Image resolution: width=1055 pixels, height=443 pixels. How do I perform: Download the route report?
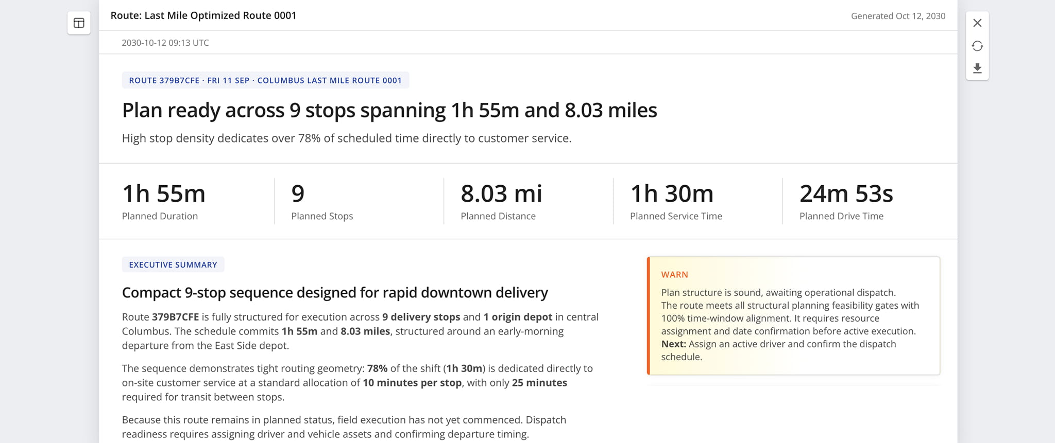977,68
